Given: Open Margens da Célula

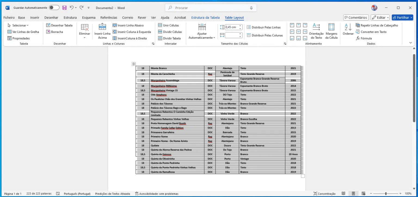Looking at the screenshot, I should (331, 31).
